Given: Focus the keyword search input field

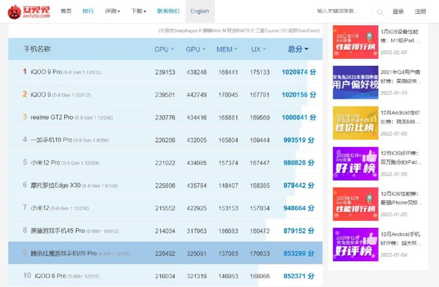Looking at the screenshot, I should (342, 11).
